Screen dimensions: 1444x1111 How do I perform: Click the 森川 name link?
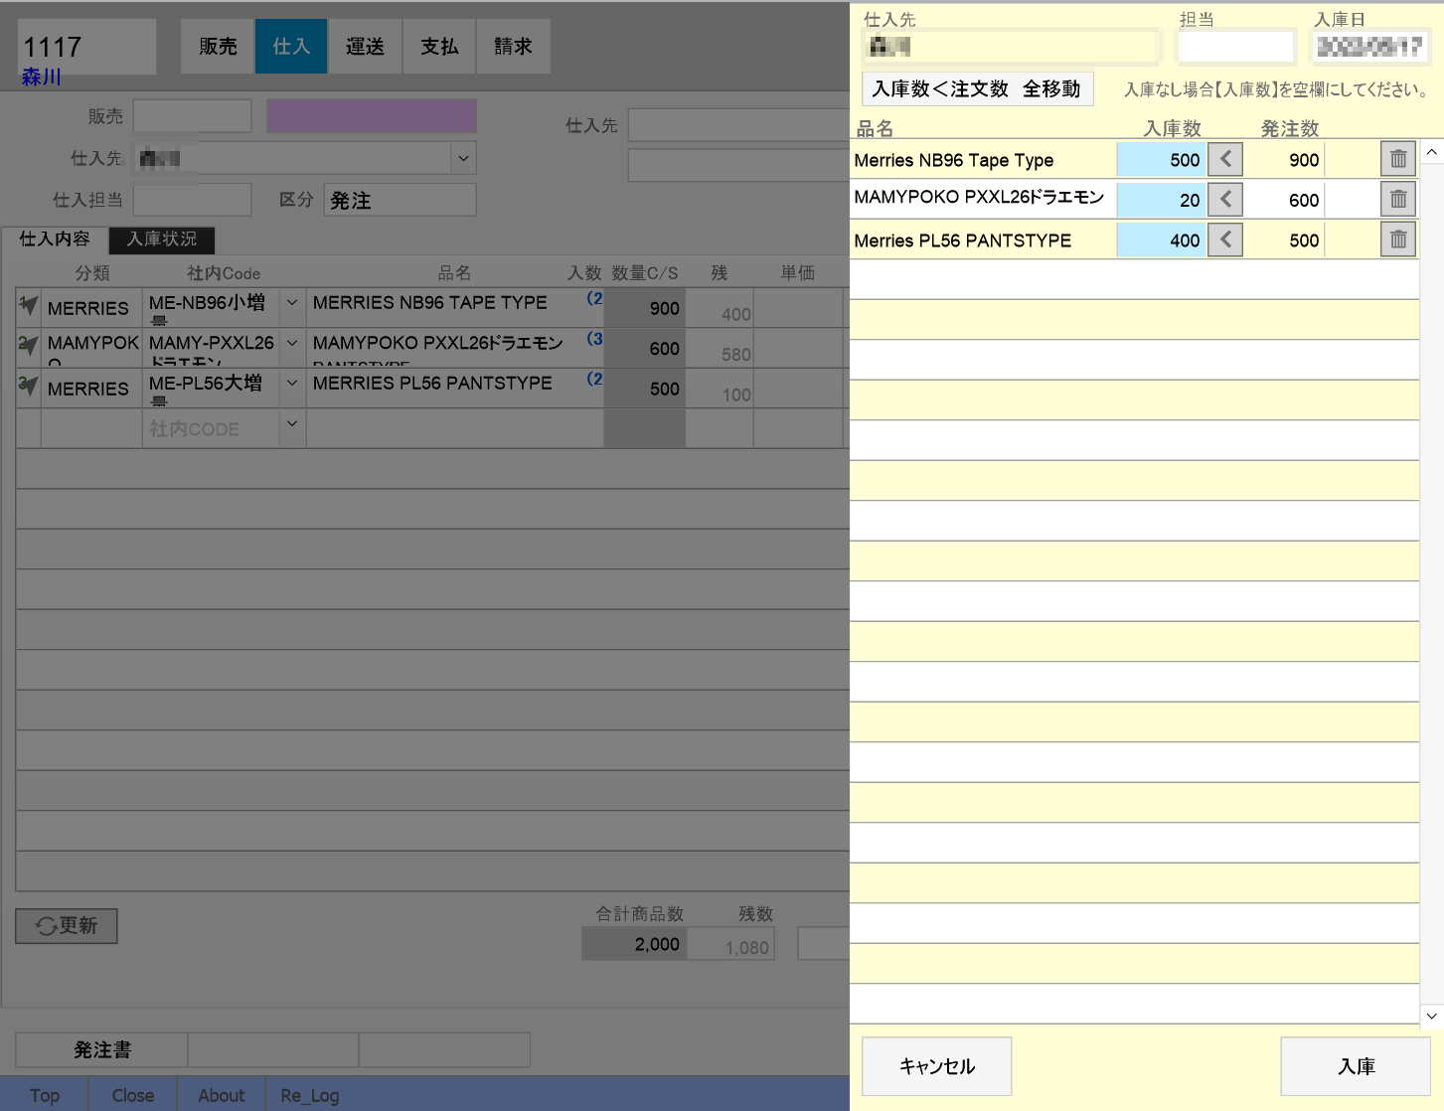(42, 78)
